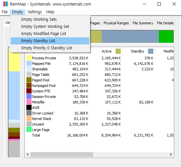Click the Nonpaged Pool brown swatch

[x=29, y=85]
